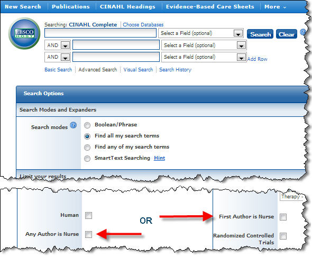
Task: Click the Clear button
Action: click(287, 34)
